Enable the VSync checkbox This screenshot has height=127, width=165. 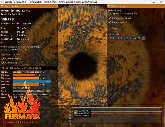(x=110, y=28)
